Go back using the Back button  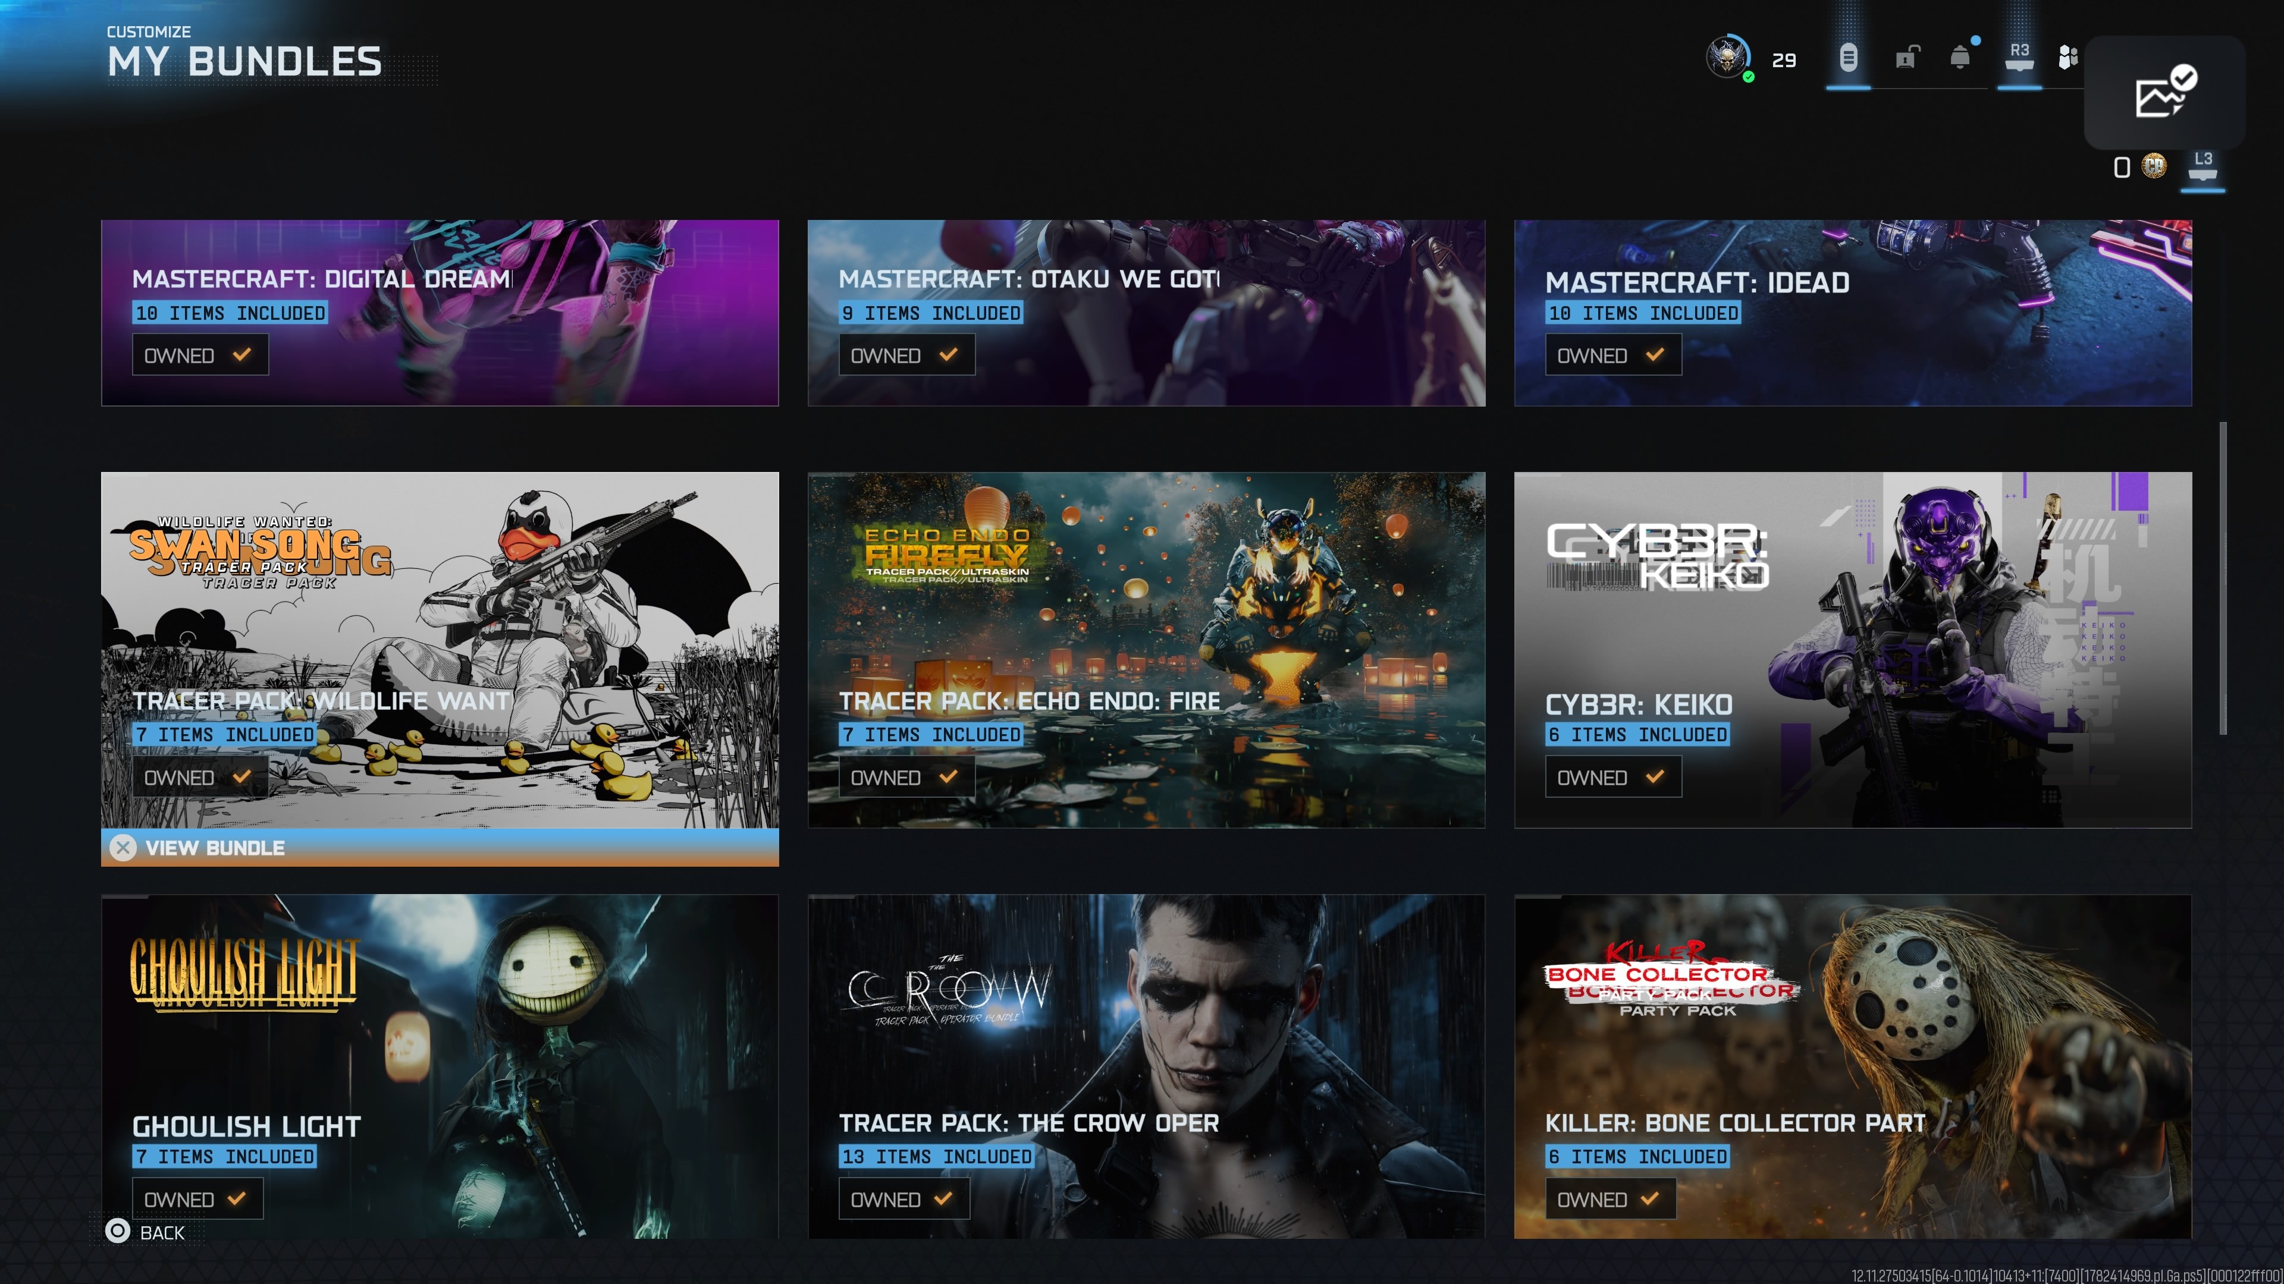[145, 1232]
